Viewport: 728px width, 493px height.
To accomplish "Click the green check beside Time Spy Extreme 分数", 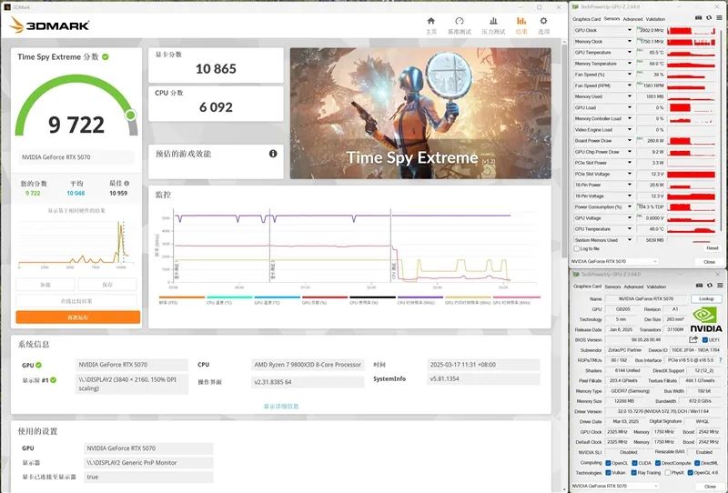I will [x=106, y=57].
